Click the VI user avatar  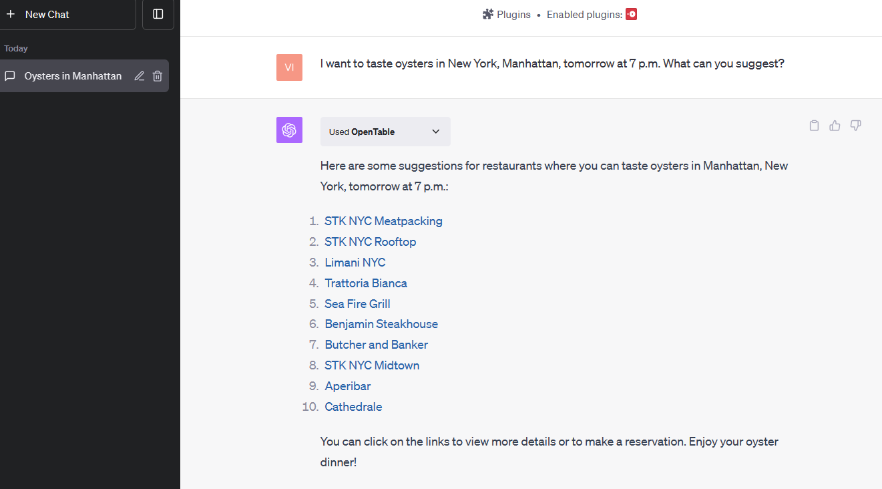(289, 67)
